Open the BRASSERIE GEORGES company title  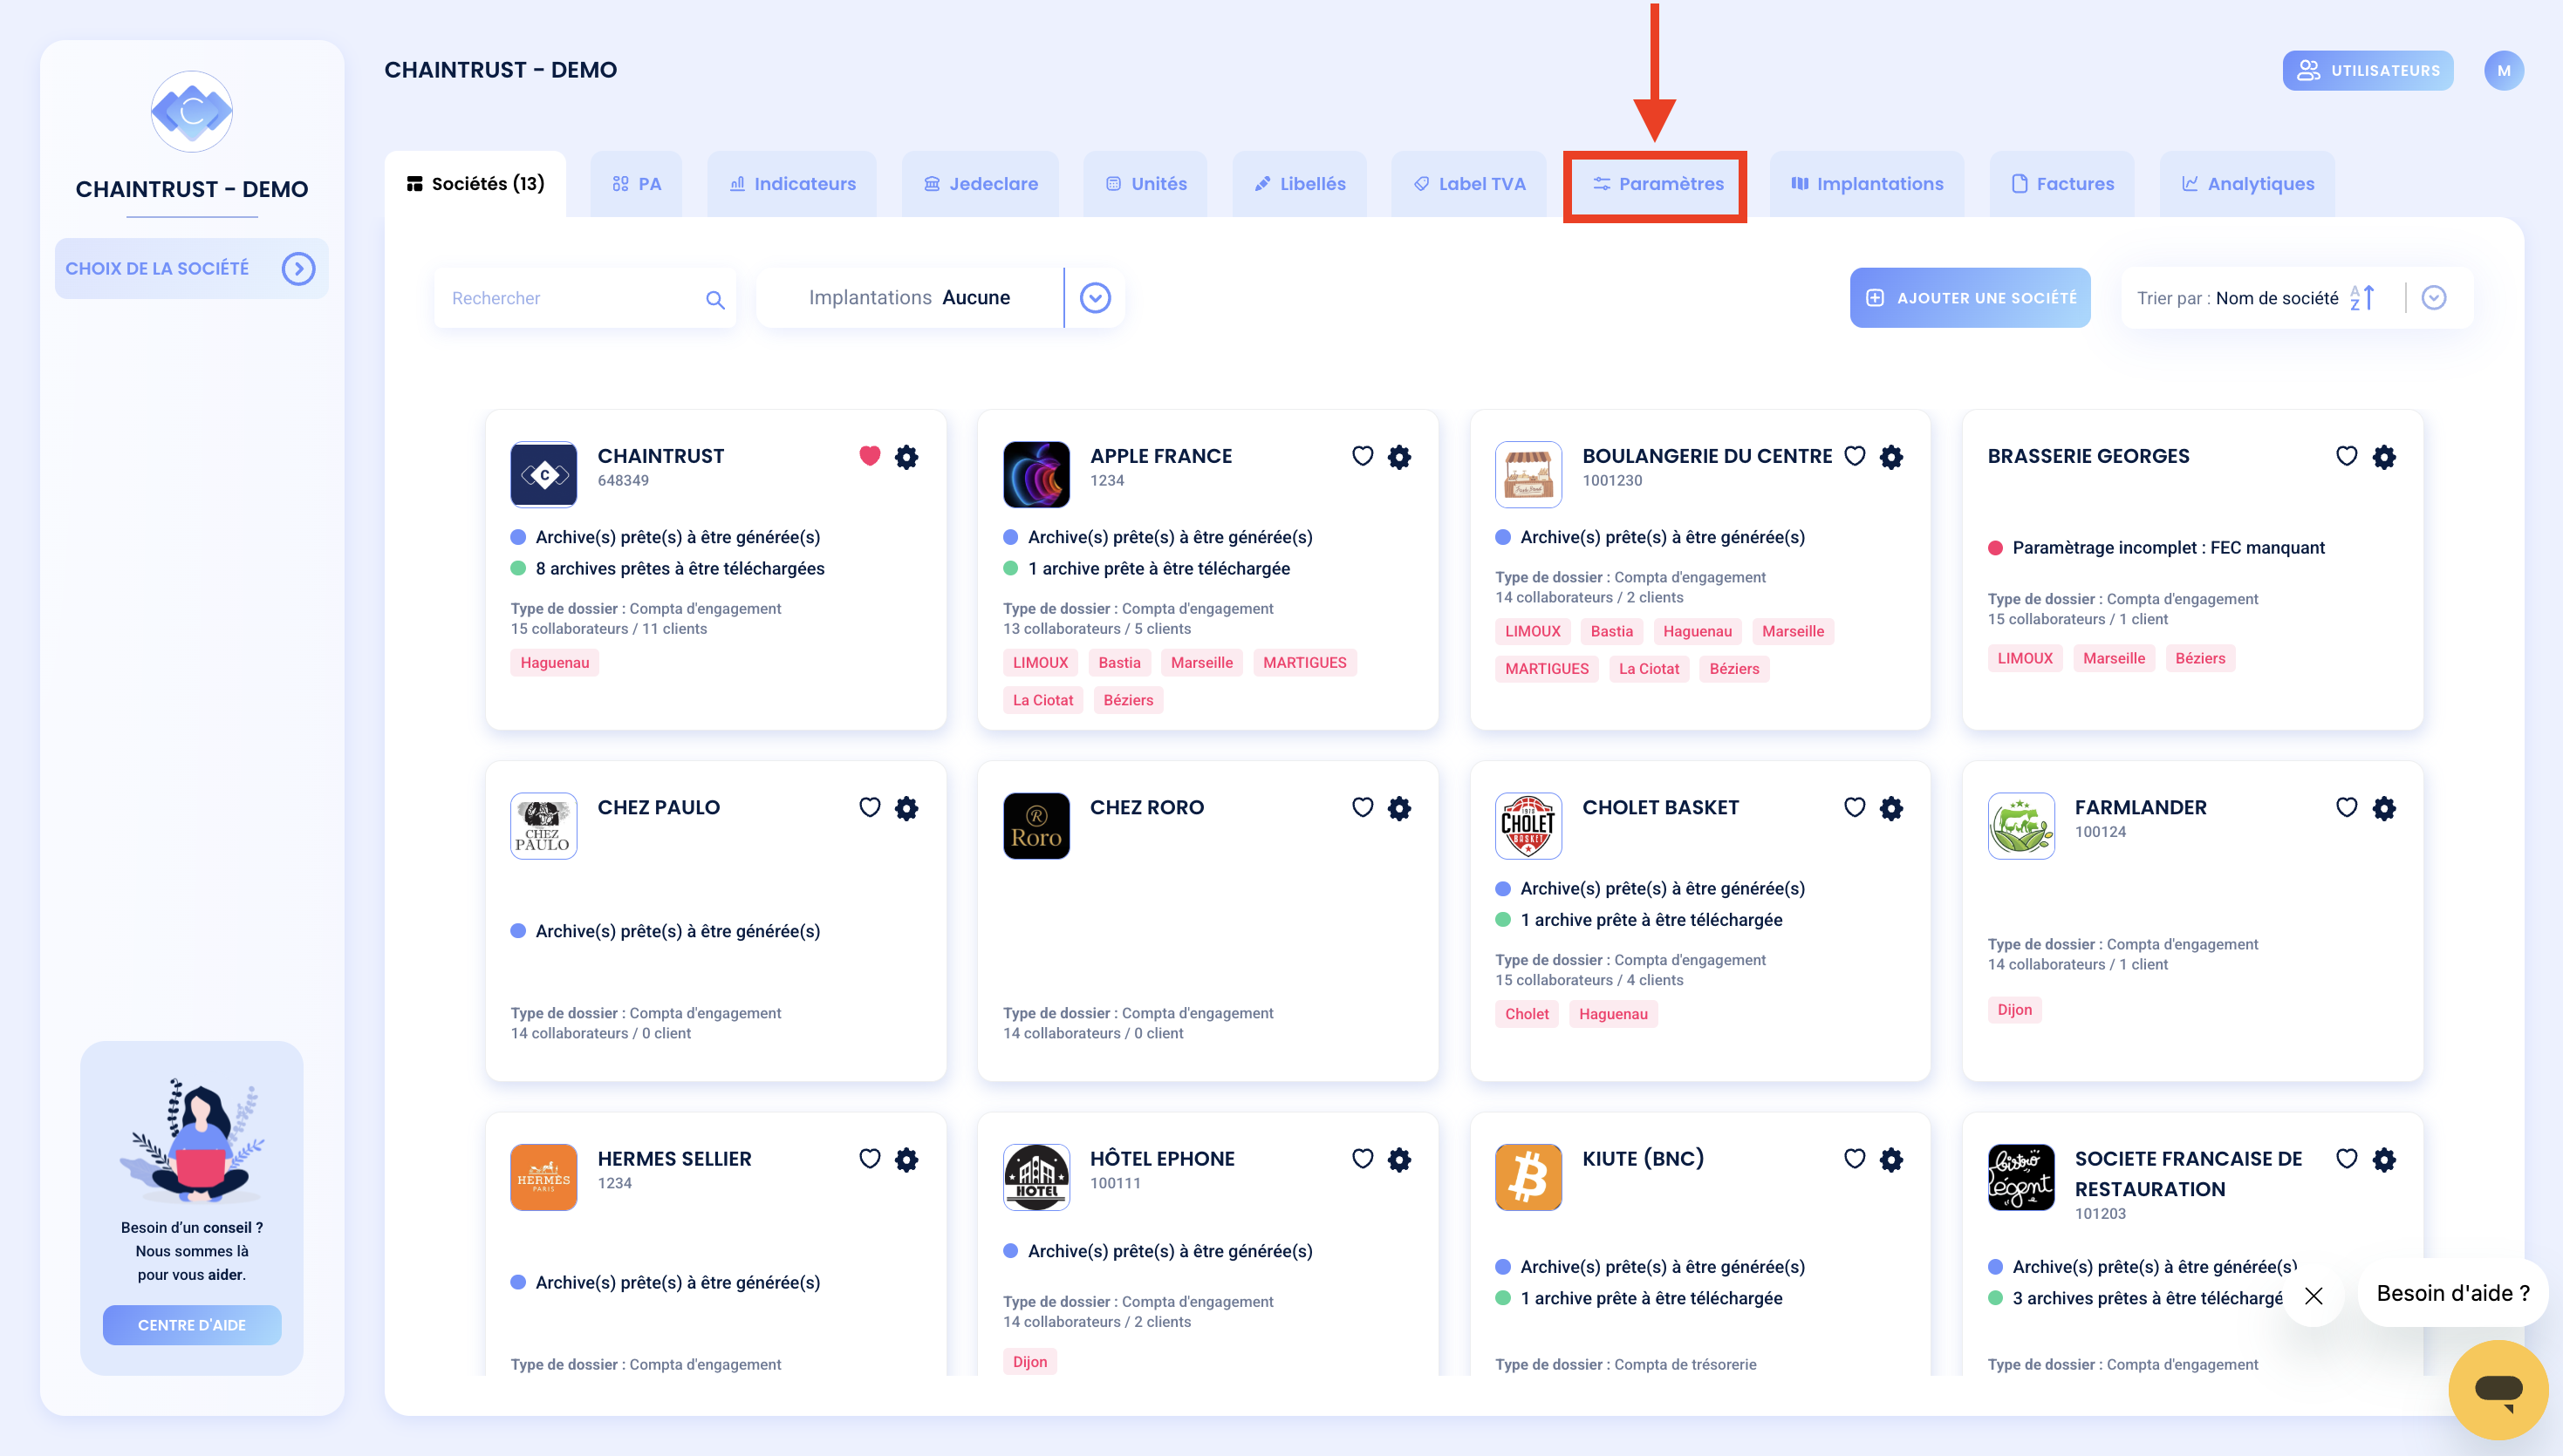tap(2088, 456)
